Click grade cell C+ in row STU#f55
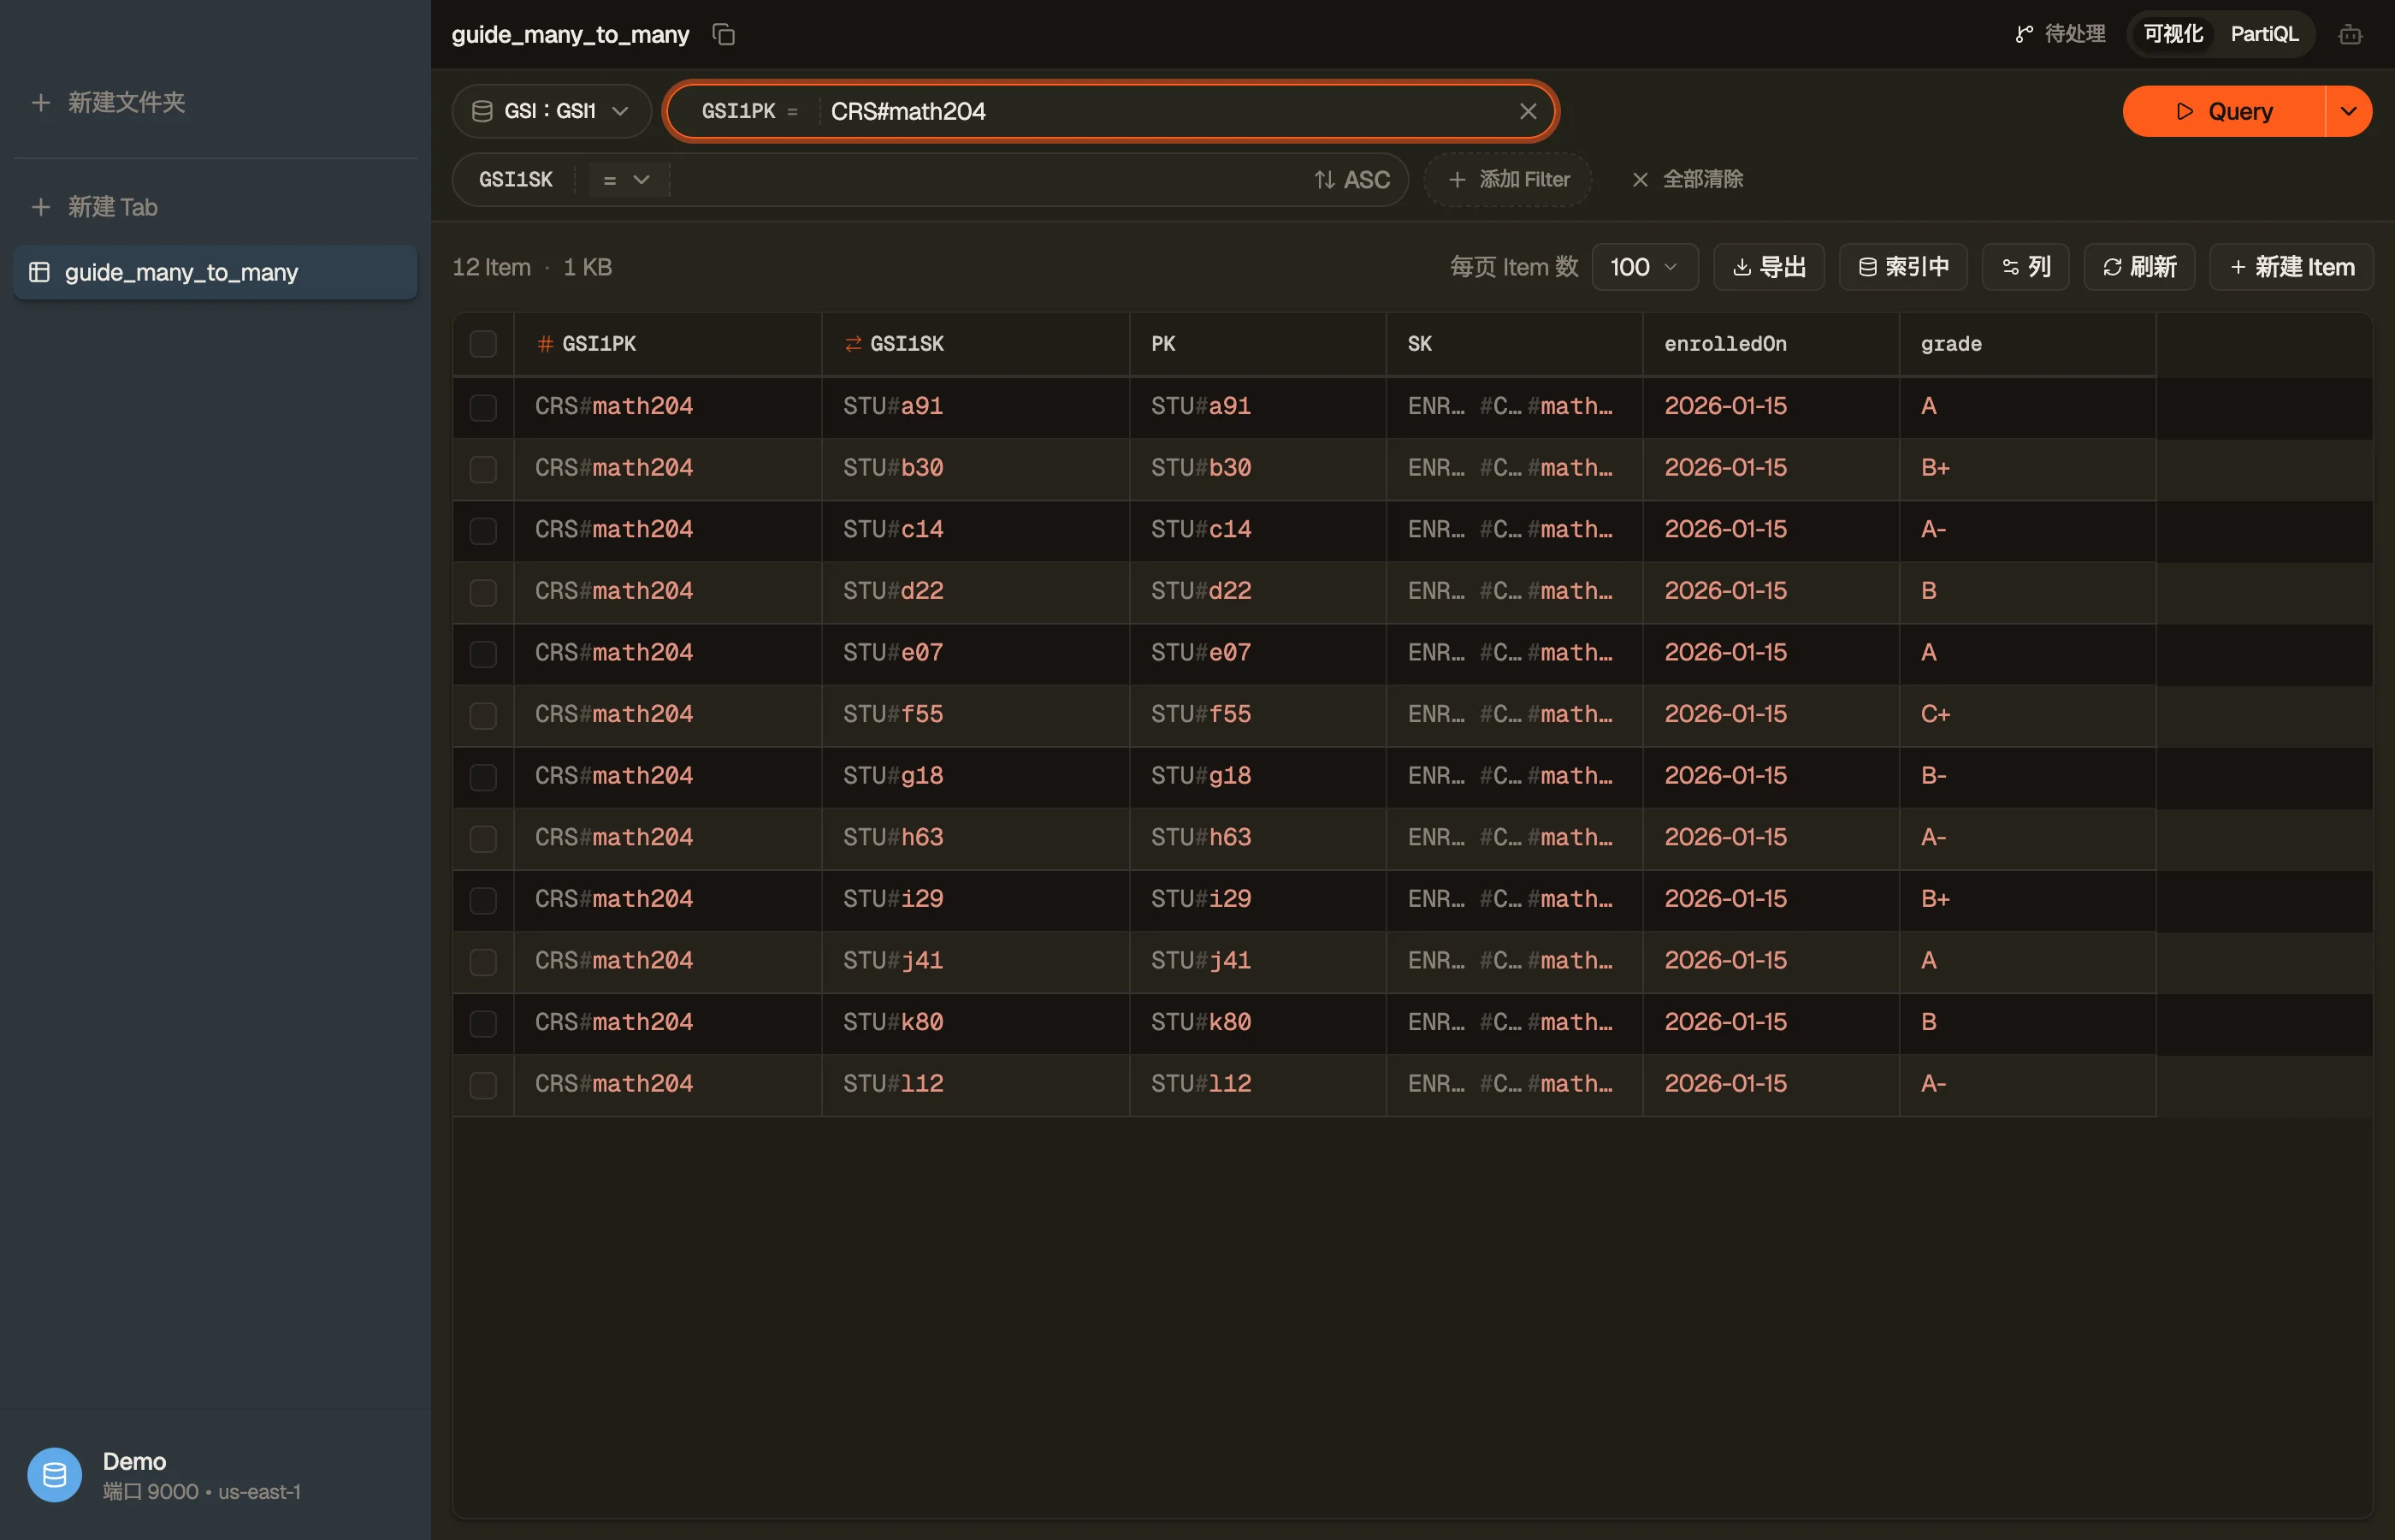The height and width of the screenshot is (1540, 2395). click(2027, 714)
